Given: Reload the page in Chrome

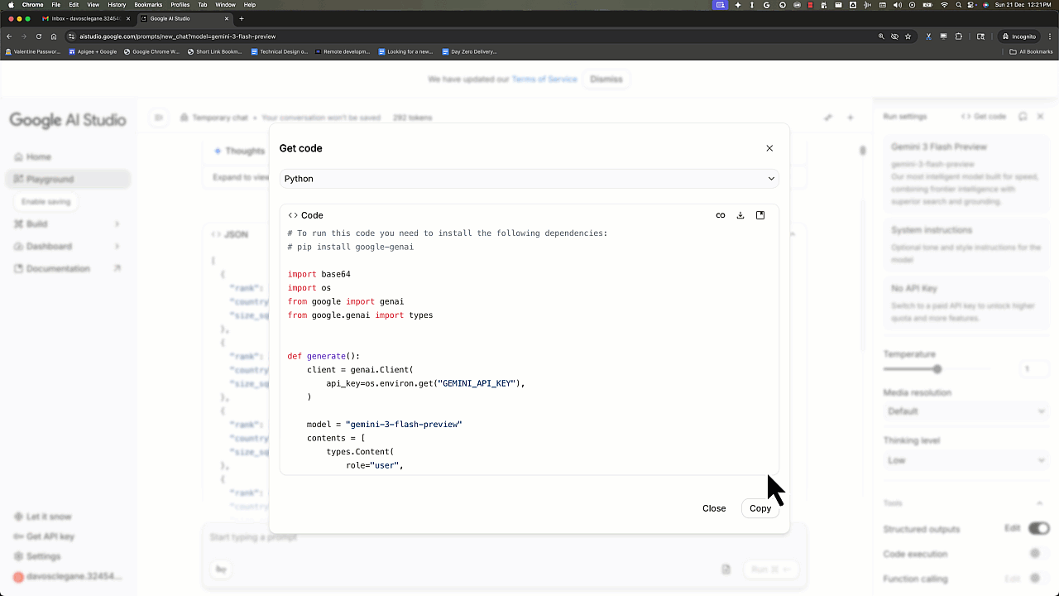Looking at the screenshot, I should pos(39,36).
